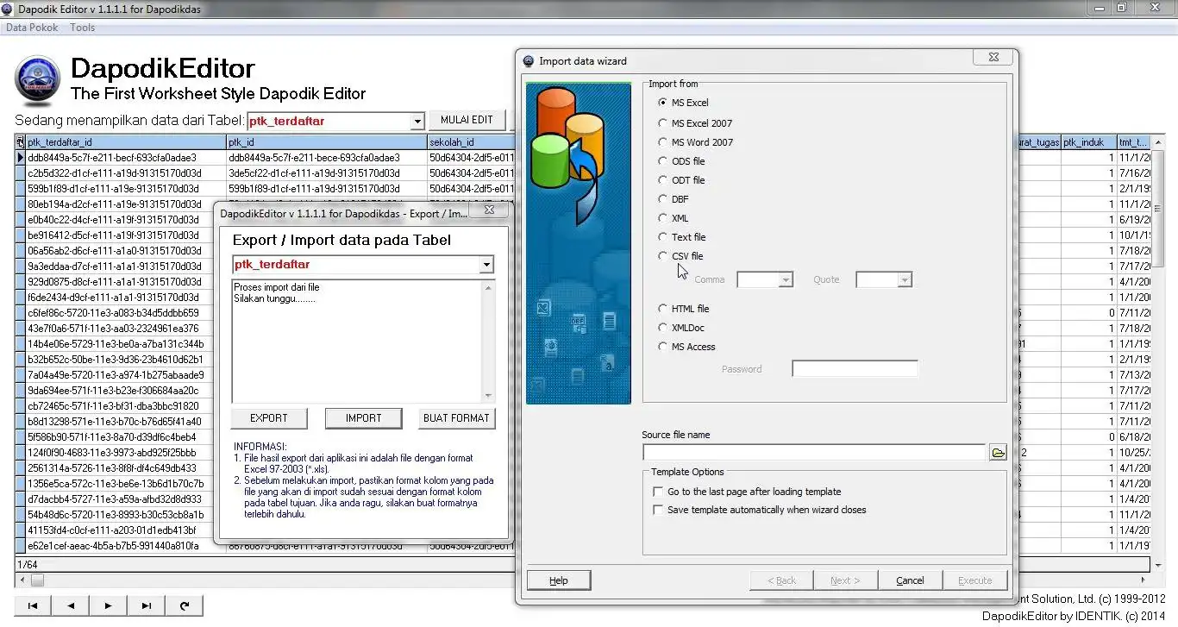Go to previous record navigation button
This screenshot has height=627, width=1178.
[71, 606]
